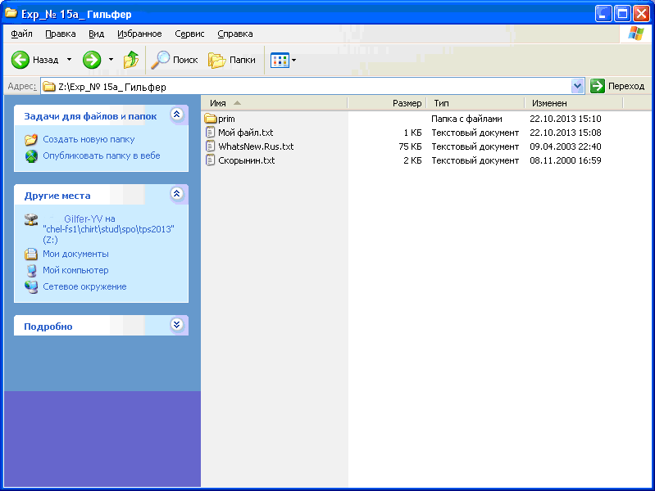Open the Мои документы link
The width and height of the screenshot is (655, 491).
tap(75, 254)
